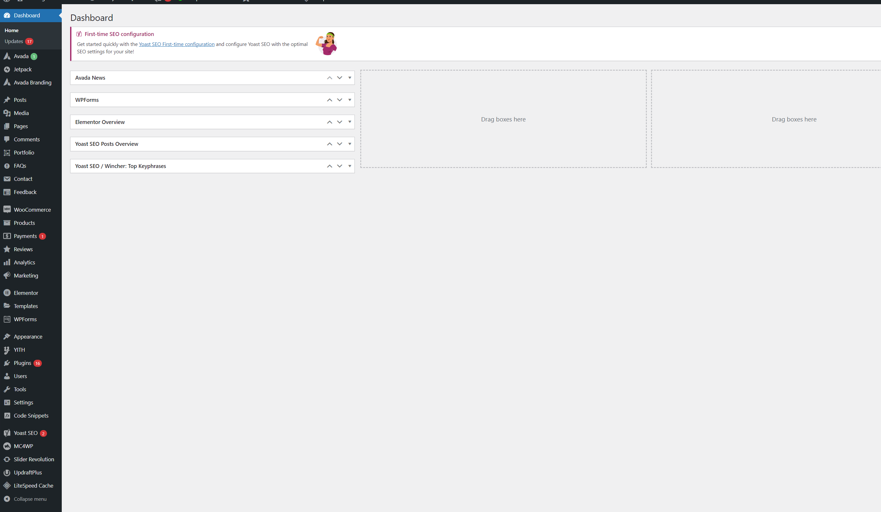Click the LiteSpeed Cache icon in sidebar

pyautogui.click(x=7, y=485)
